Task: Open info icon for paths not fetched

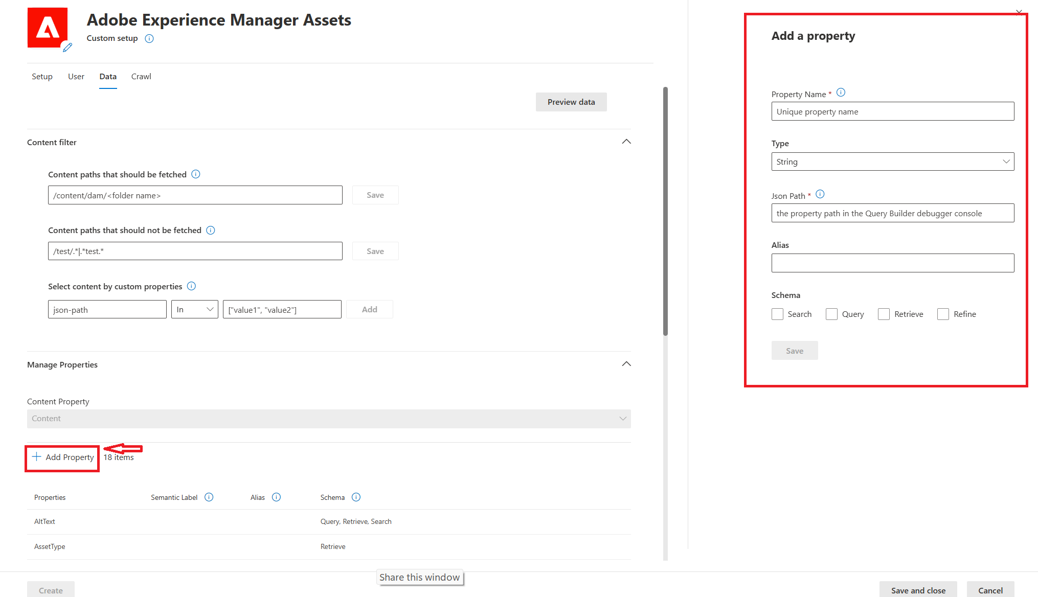Action: click(211, 230)
